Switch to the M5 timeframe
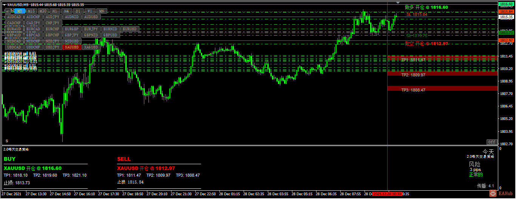The width and height of the screenshot is (516, 199). pyautogui.click(x=20, y=11)
